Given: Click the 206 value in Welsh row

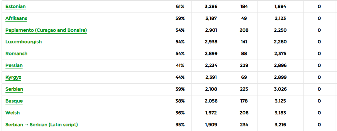Looking at the screenshot, I should tap(244, 113).
